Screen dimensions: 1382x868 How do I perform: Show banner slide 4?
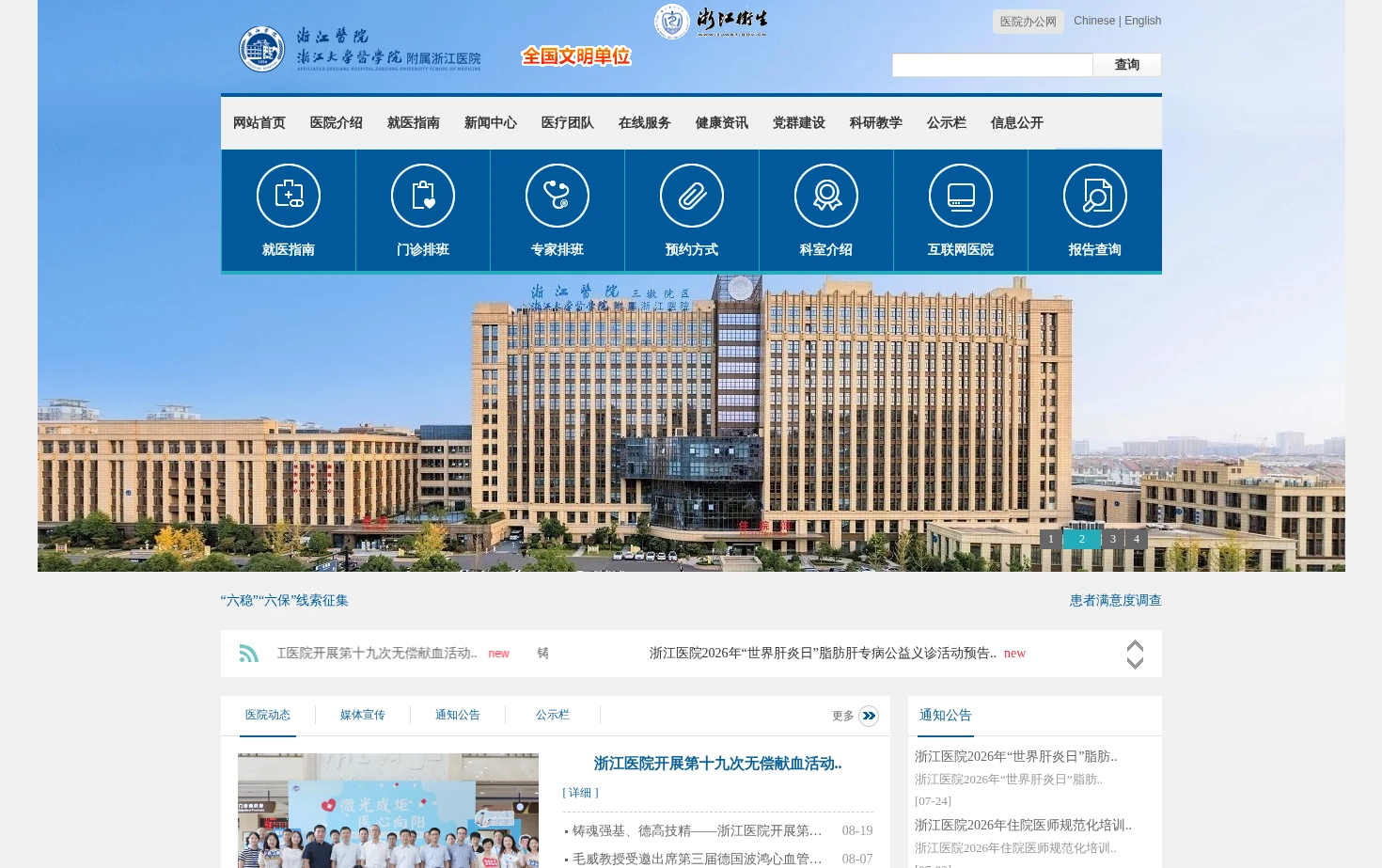point(1137,539)
